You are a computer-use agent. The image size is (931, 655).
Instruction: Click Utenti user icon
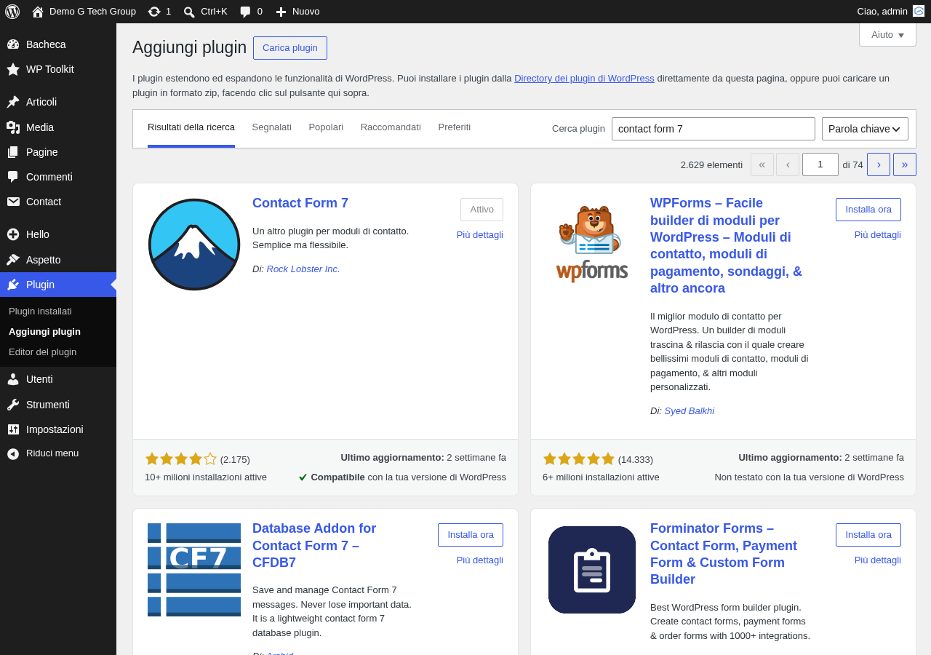click(x=13, y=379)
